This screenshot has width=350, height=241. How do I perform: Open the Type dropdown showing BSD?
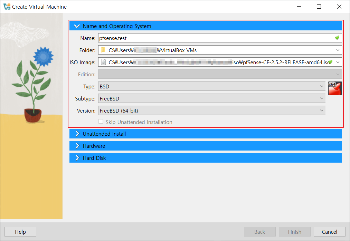point(211,86)
